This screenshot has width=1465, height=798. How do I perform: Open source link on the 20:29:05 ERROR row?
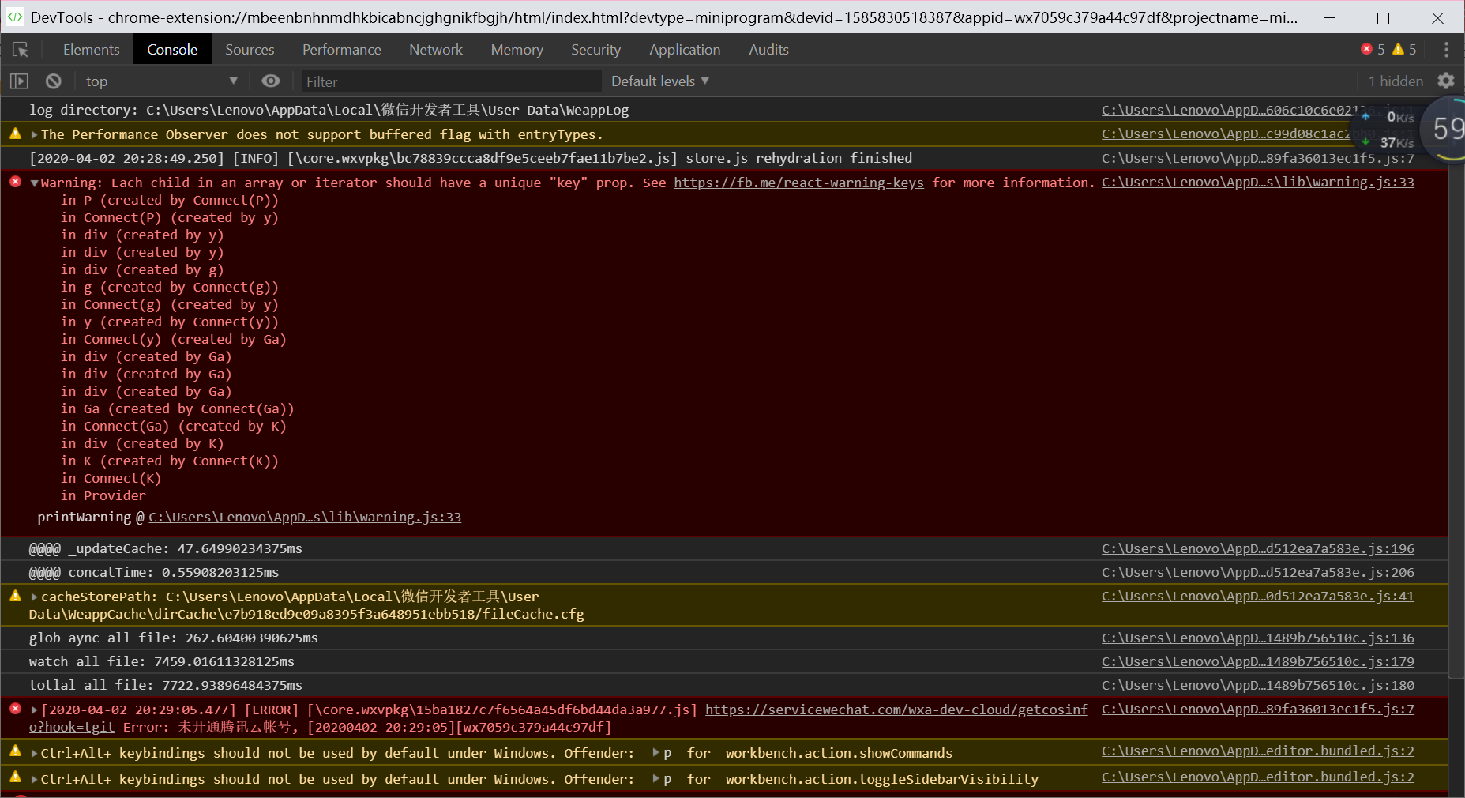point(1258,709)
